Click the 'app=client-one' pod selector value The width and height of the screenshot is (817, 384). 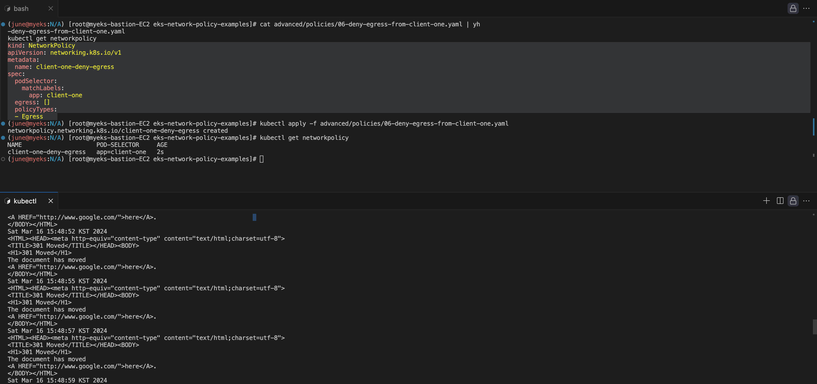pyautogui.click(x=121, y=152)
